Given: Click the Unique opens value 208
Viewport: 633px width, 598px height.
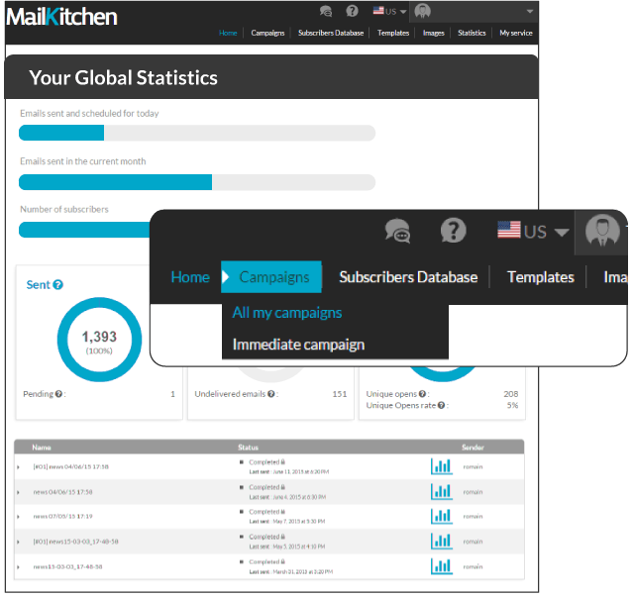Looking at the screenshot, I should tap(511, 394).
